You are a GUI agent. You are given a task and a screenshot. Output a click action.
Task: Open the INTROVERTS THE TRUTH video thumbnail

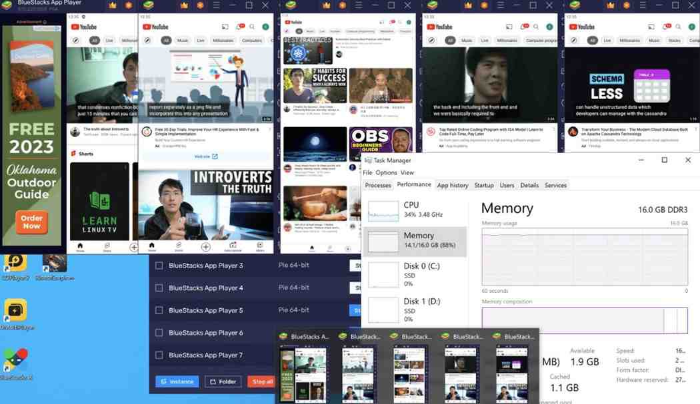(206, 205)
